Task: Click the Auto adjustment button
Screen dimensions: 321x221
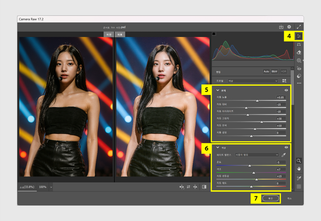Action: click(266, 71)
